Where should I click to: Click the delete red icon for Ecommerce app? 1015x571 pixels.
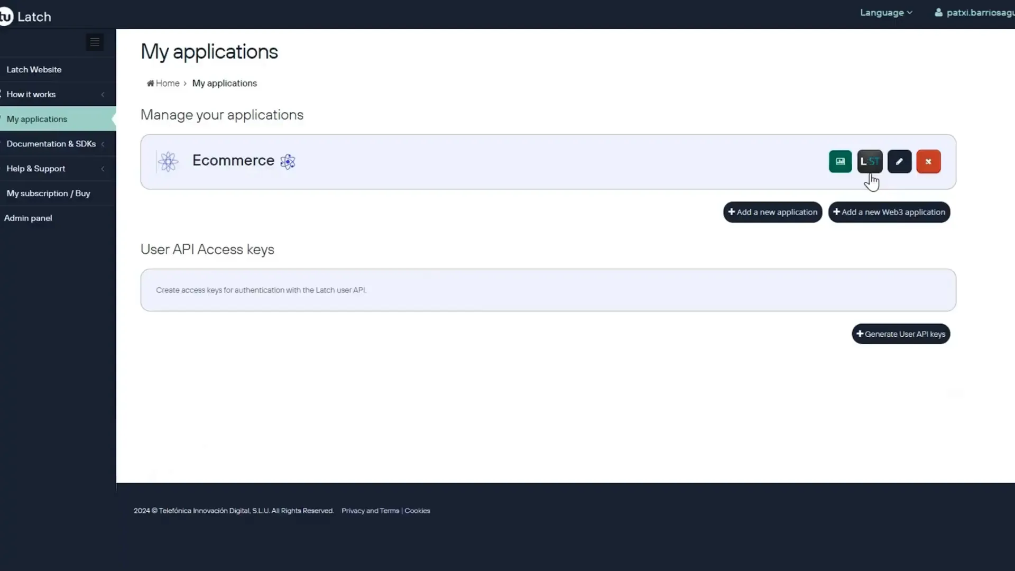click(928, 161)
